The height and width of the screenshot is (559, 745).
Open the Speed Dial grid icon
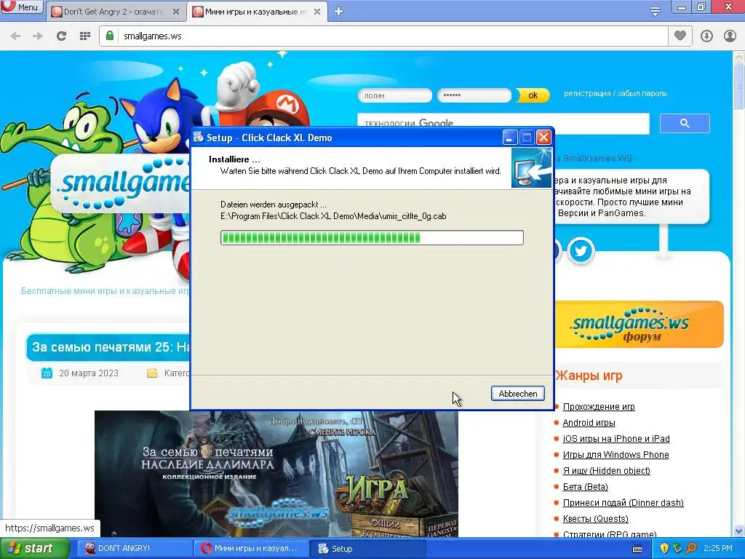[85, 36]
